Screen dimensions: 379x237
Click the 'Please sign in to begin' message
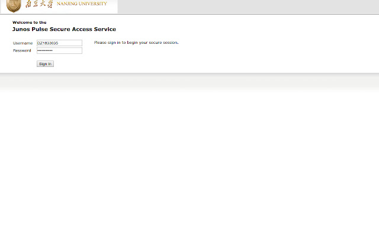(136, 43)
